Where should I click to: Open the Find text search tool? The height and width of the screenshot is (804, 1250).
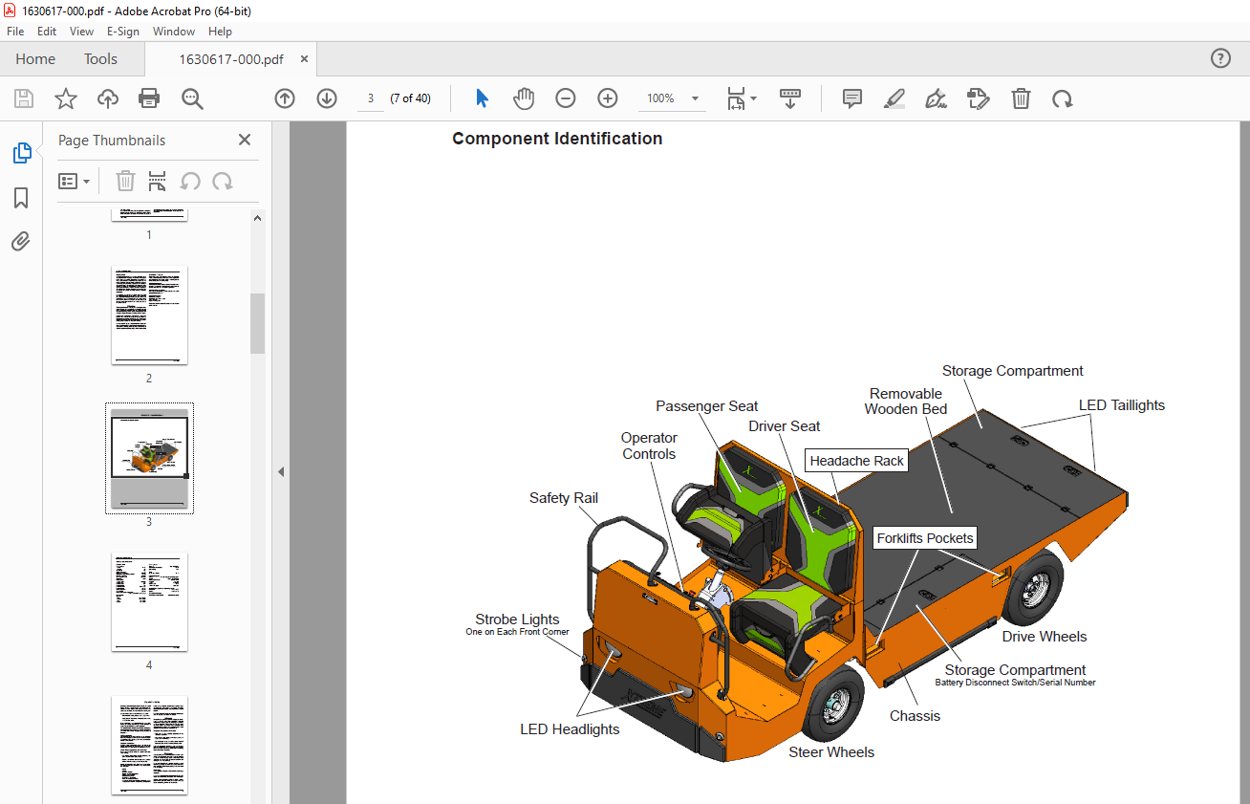(x=192, y=98)
